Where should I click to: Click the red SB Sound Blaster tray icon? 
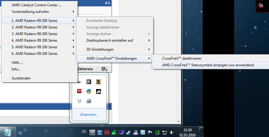pyautogui.click(x=107, y=133)
